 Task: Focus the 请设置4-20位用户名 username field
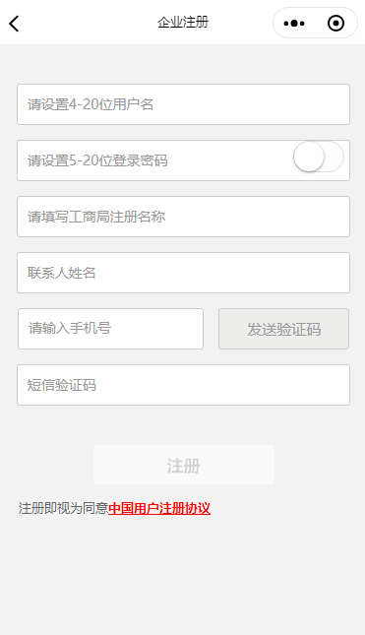click(x=183, y=104)
